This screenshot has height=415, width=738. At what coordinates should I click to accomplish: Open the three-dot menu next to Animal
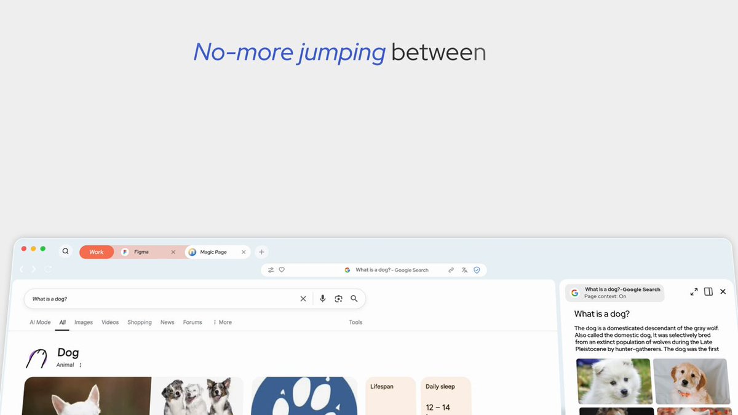80,365
